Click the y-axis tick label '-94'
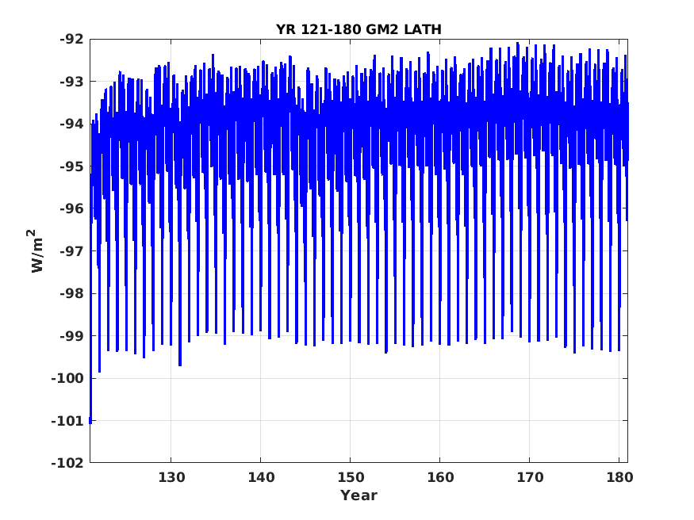 (x=71, y=124)
